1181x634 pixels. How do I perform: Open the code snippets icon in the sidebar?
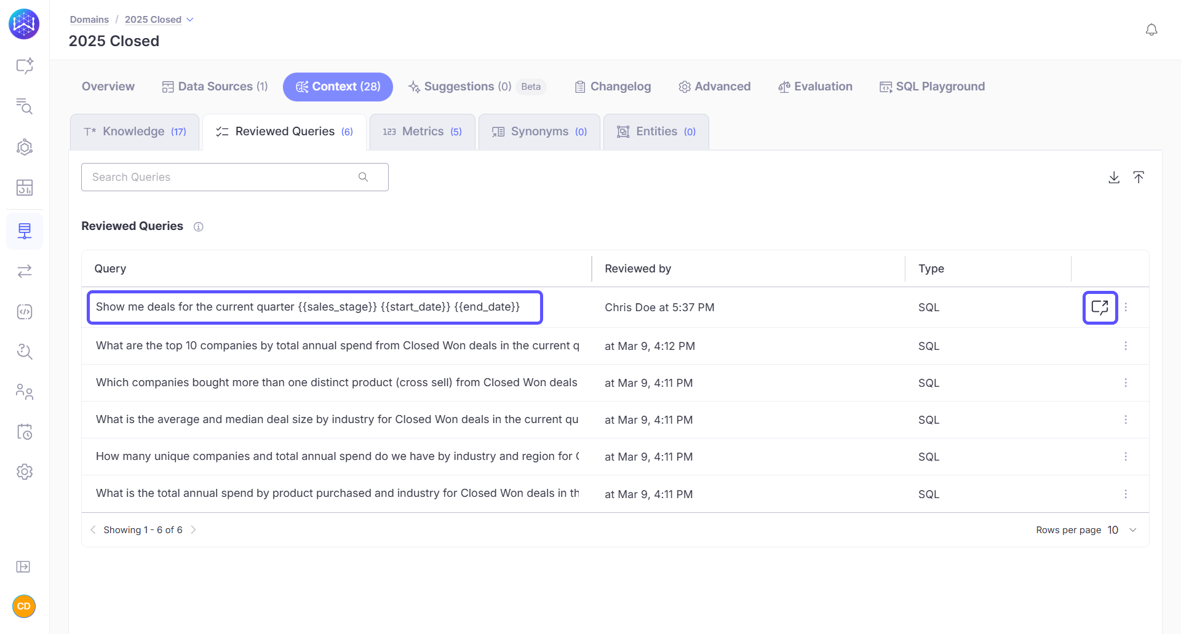tap(25, 312)
